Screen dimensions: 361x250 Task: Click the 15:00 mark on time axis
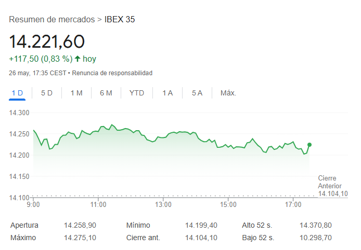228,204
